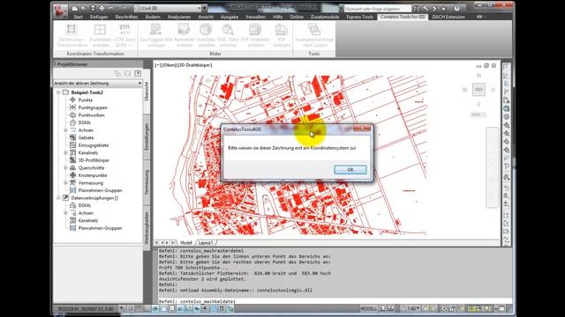Click KML-Datei erstellen ribbon icon
The height and width of the screenshot is (317, 565).
coord(228,35)
